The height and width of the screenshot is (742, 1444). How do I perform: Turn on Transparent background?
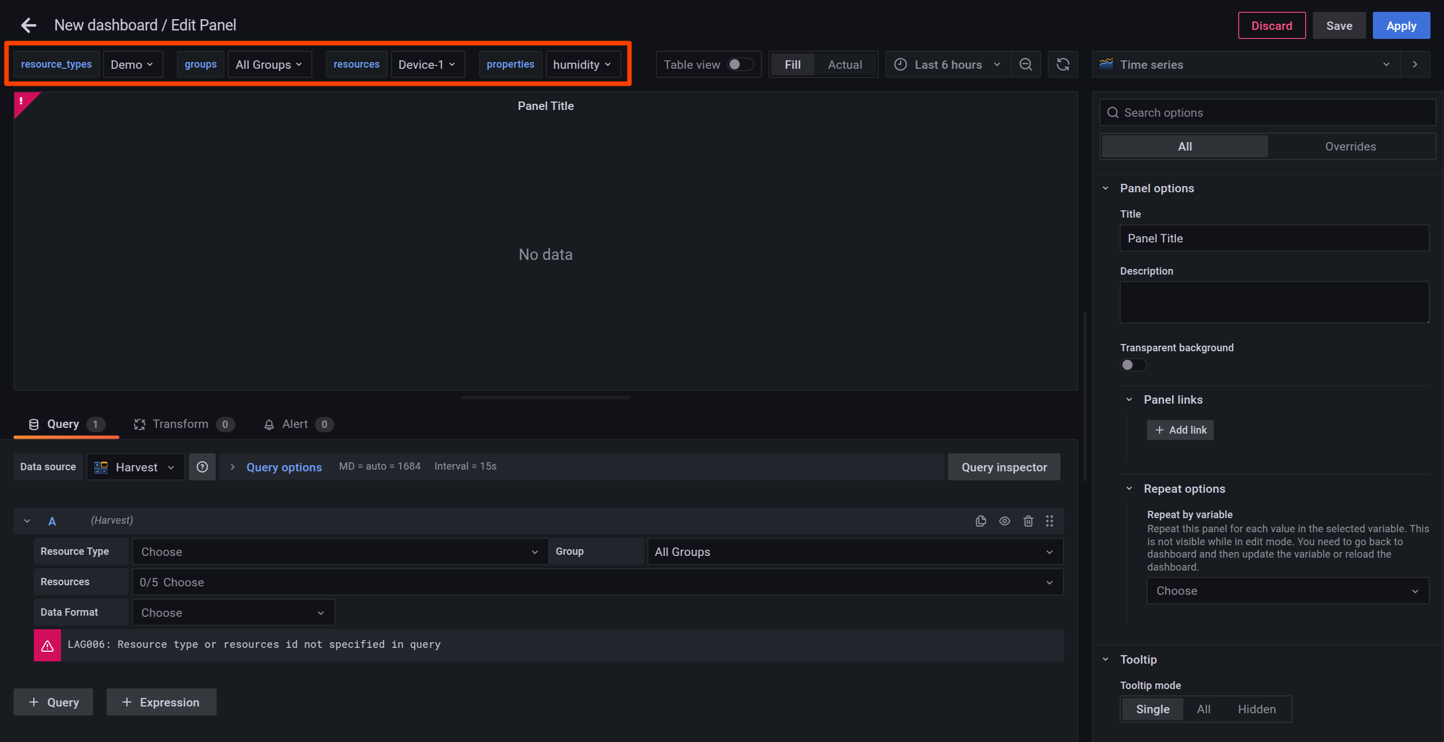[x=1133, y=365]
